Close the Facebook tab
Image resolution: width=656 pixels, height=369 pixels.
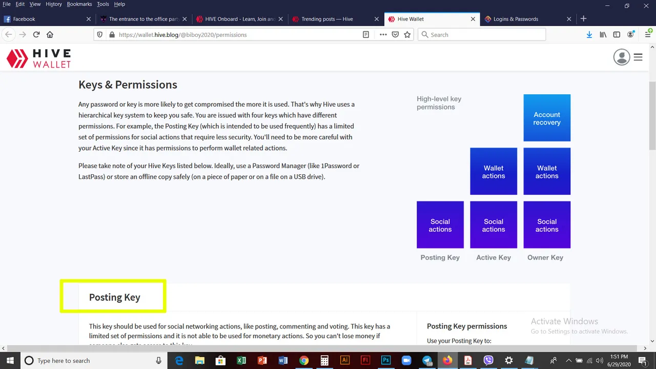coord(88,19)
